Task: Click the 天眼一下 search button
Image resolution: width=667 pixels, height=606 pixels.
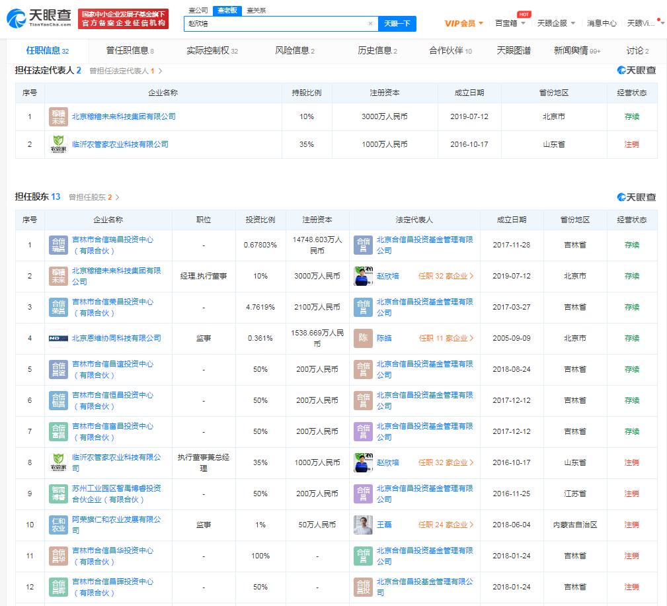Action: click(x=397, y=24)
